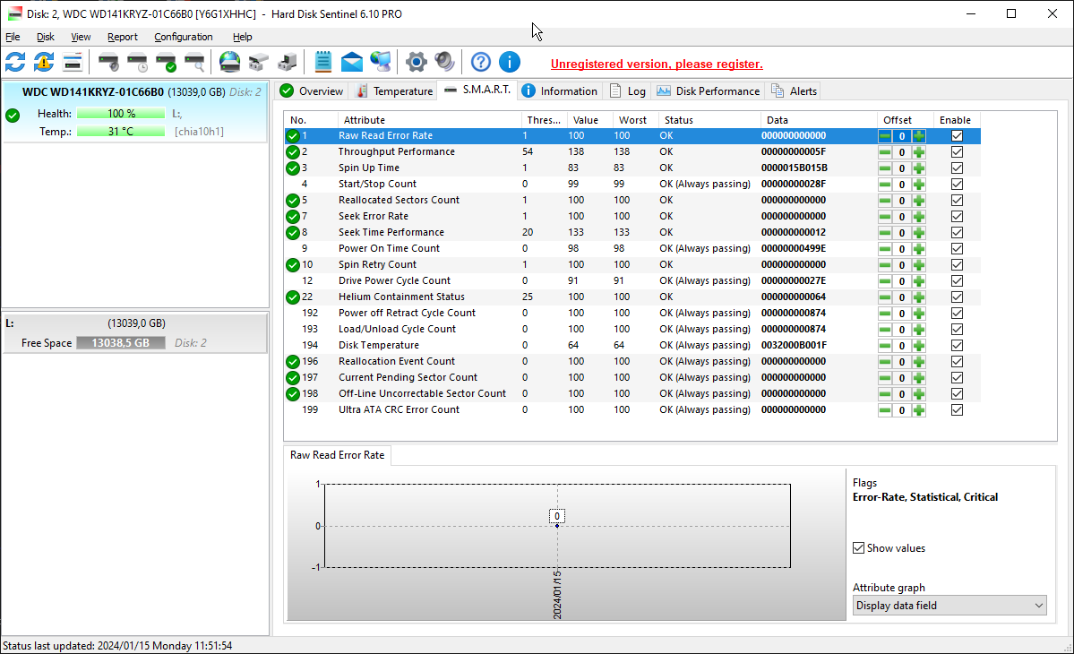This screenshot has height=654, width=1074.
Task: Sort by the Attribute column header
Action: [429, 120]
